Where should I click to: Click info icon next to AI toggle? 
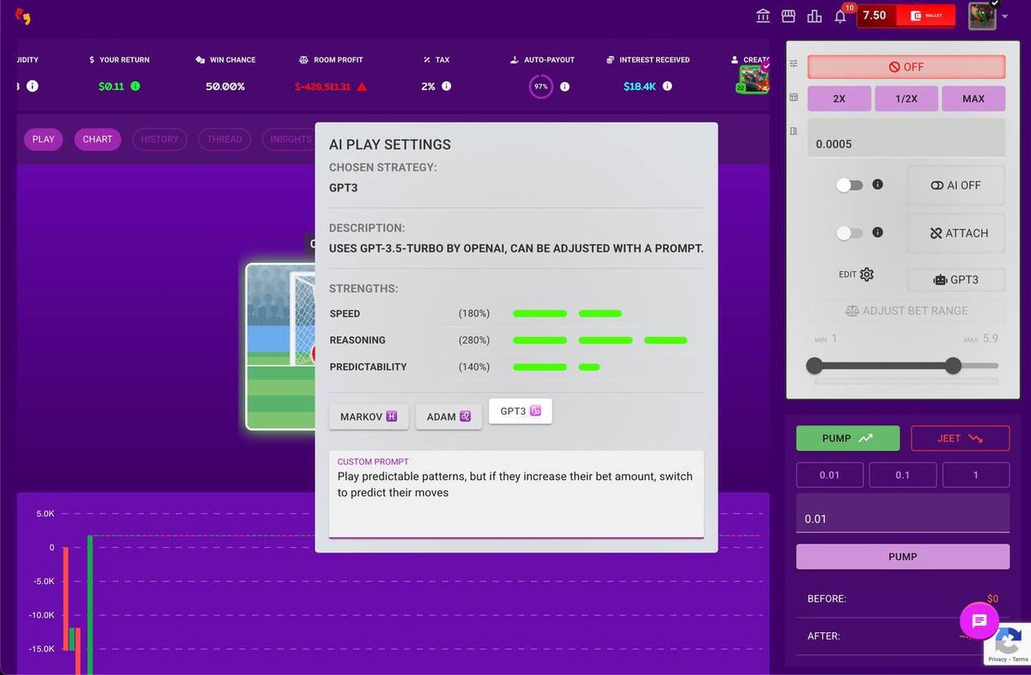877,184
